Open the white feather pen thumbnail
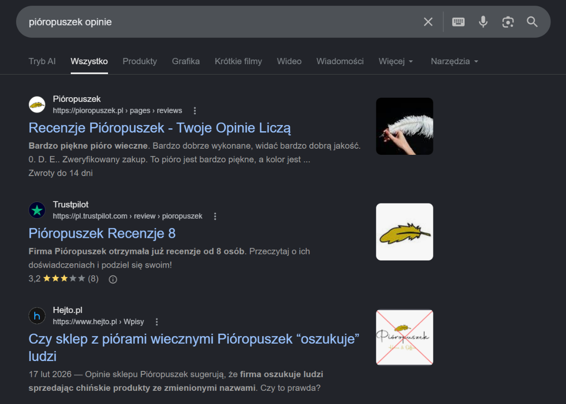The height and width of the screenshot is (404, 566). point(404,126)
